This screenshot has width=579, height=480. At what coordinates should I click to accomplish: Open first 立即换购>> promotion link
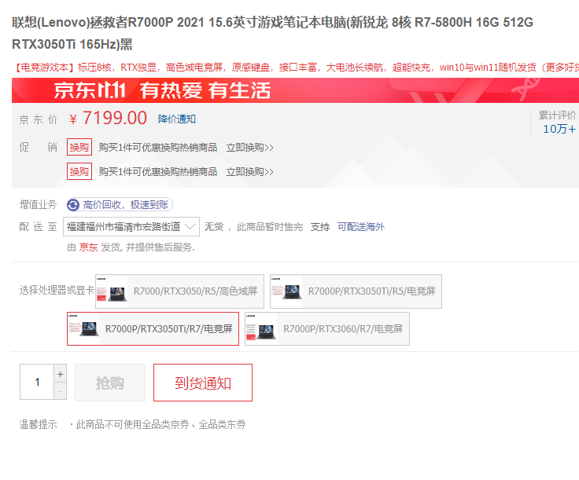click(249, 148)
